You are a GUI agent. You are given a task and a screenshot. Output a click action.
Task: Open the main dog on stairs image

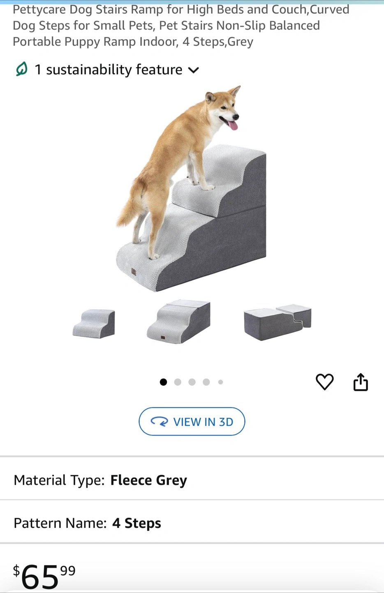[x=191, y=189]
